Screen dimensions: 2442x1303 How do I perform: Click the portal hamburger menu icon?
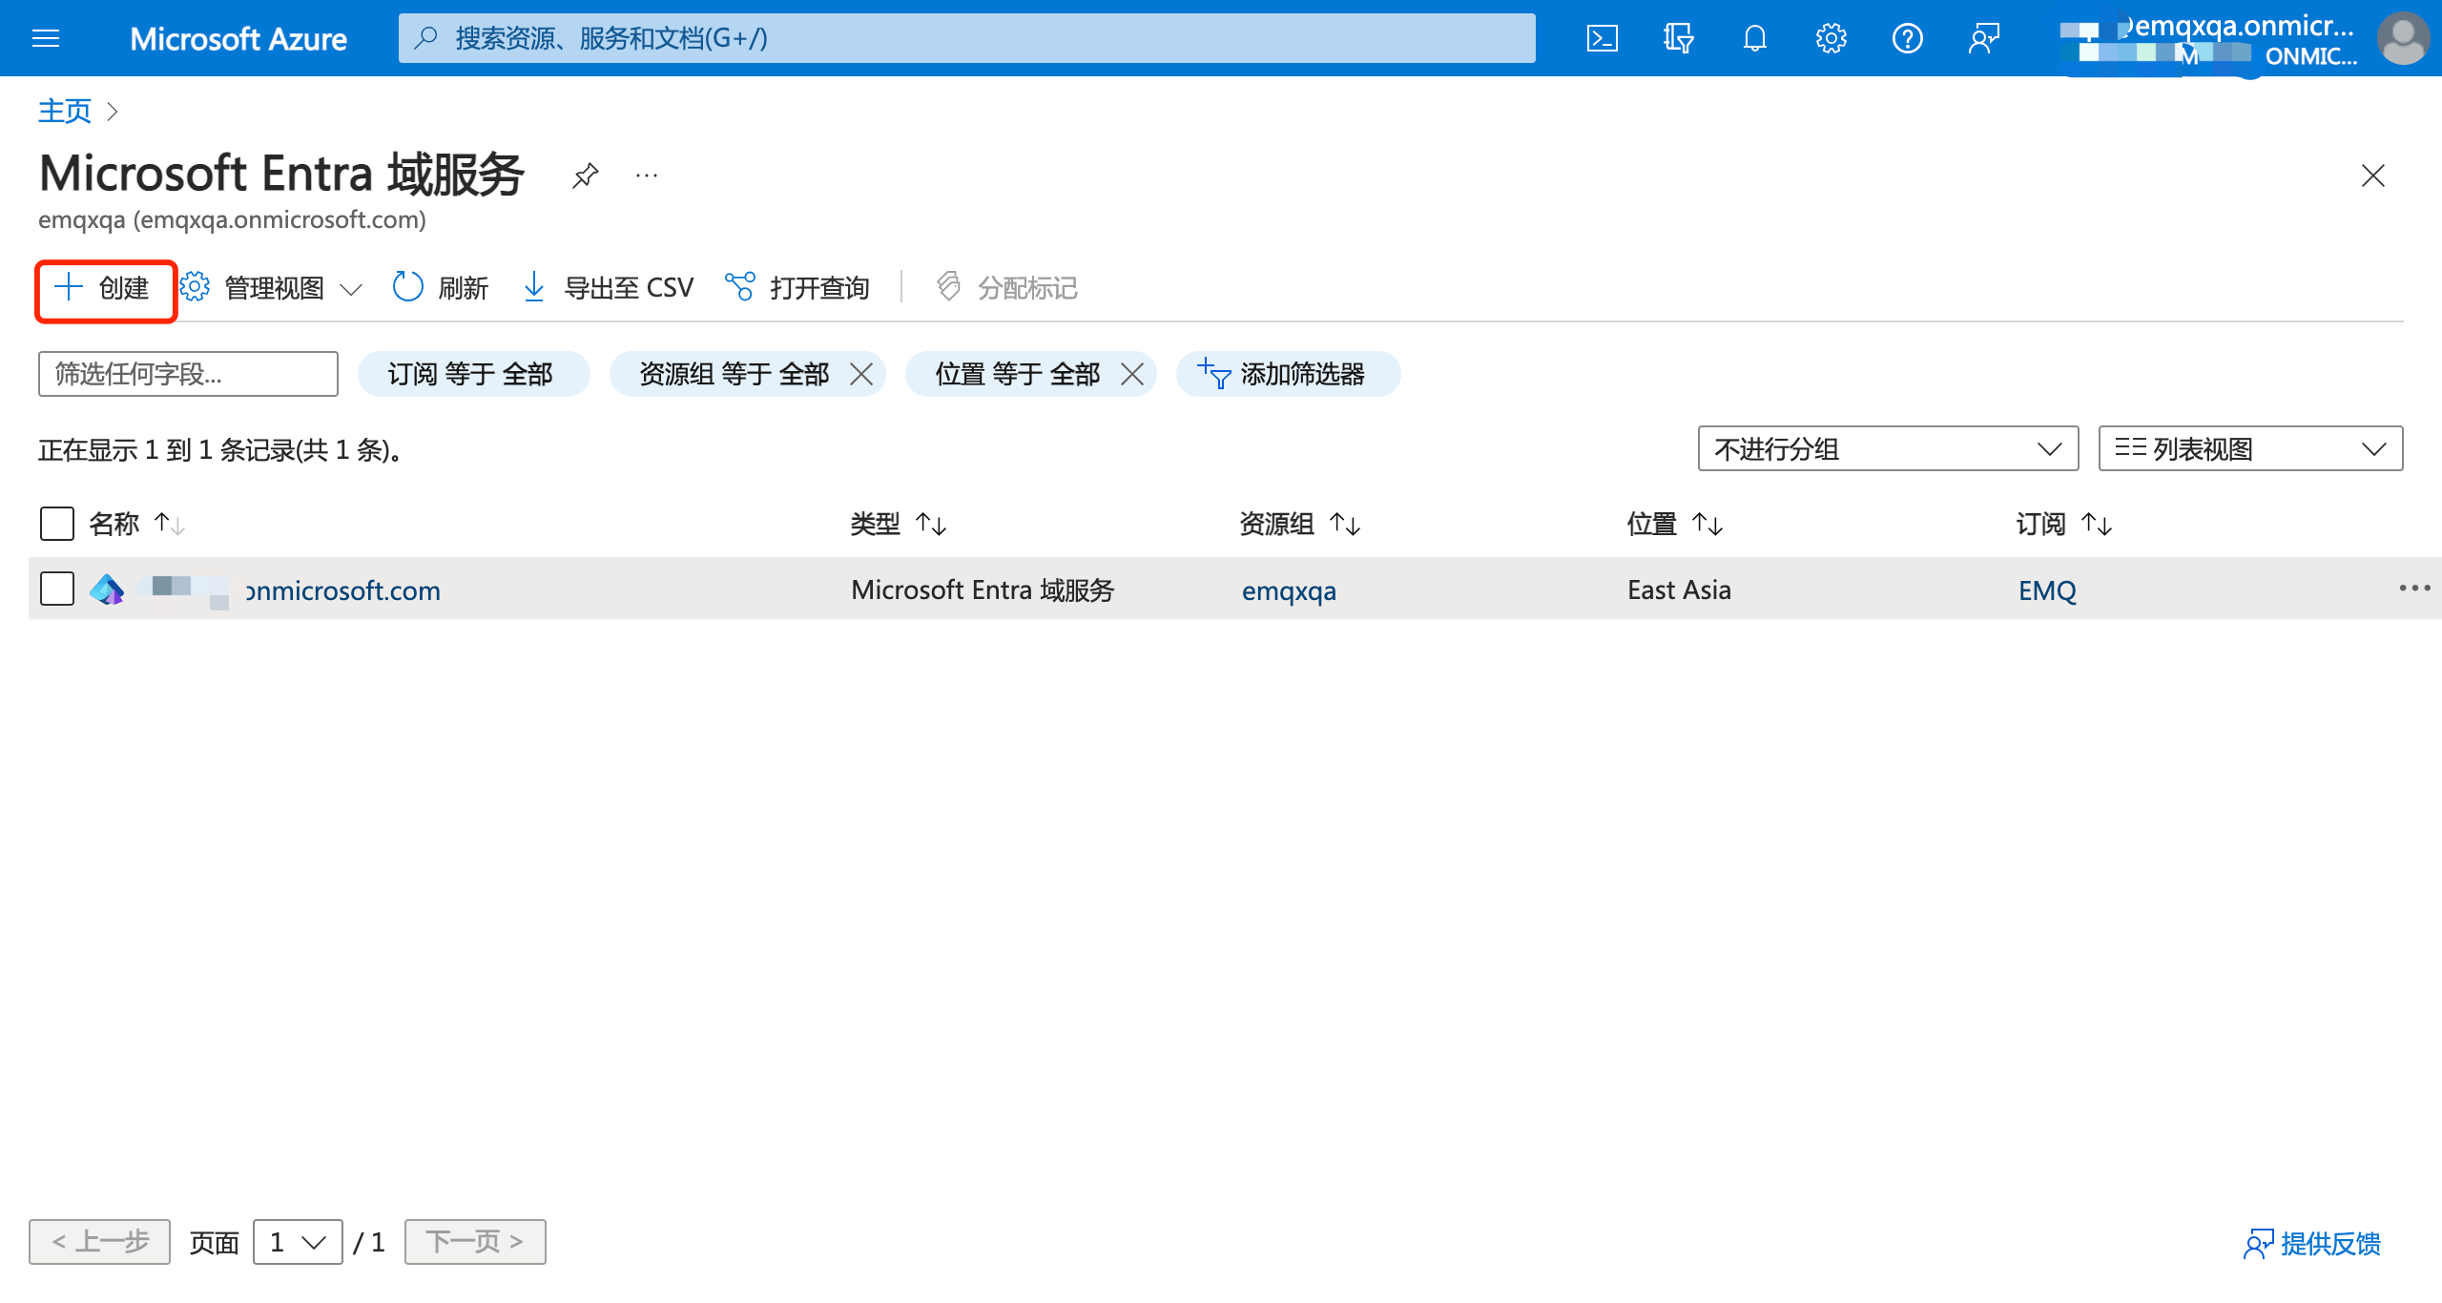(x=45, y=38)
